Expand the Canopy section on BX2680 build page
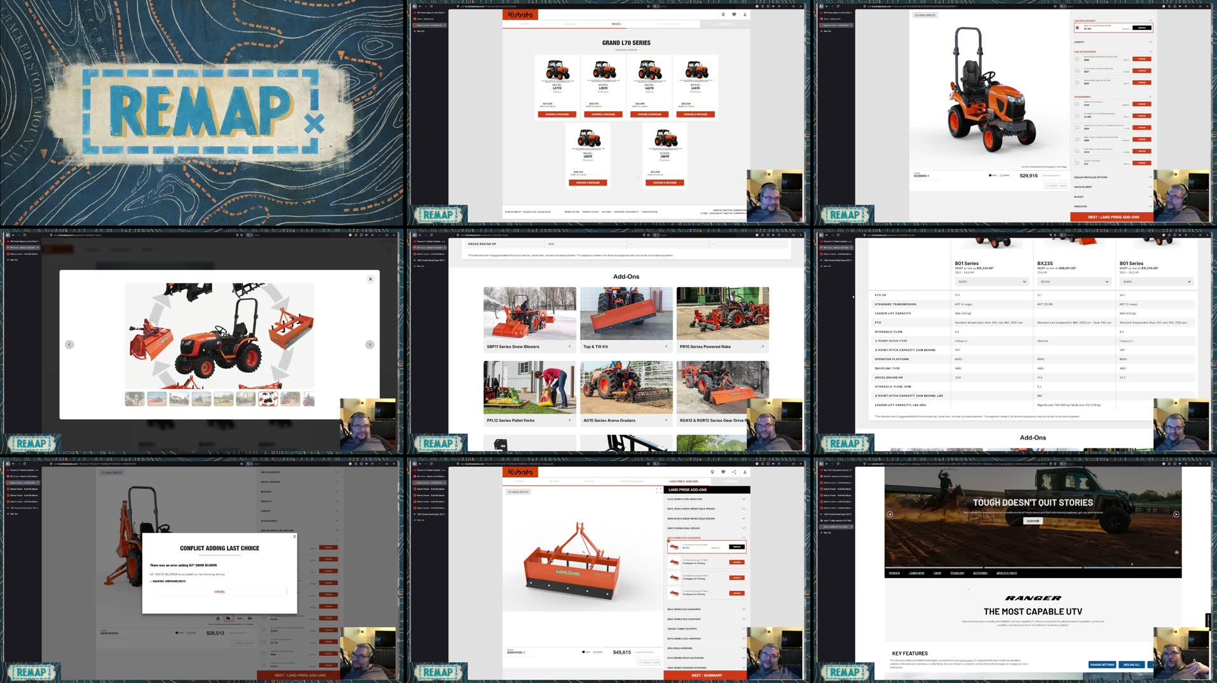Image resolution: width=1217 pixels, height=683 pixels. [x=1113, y=42]
